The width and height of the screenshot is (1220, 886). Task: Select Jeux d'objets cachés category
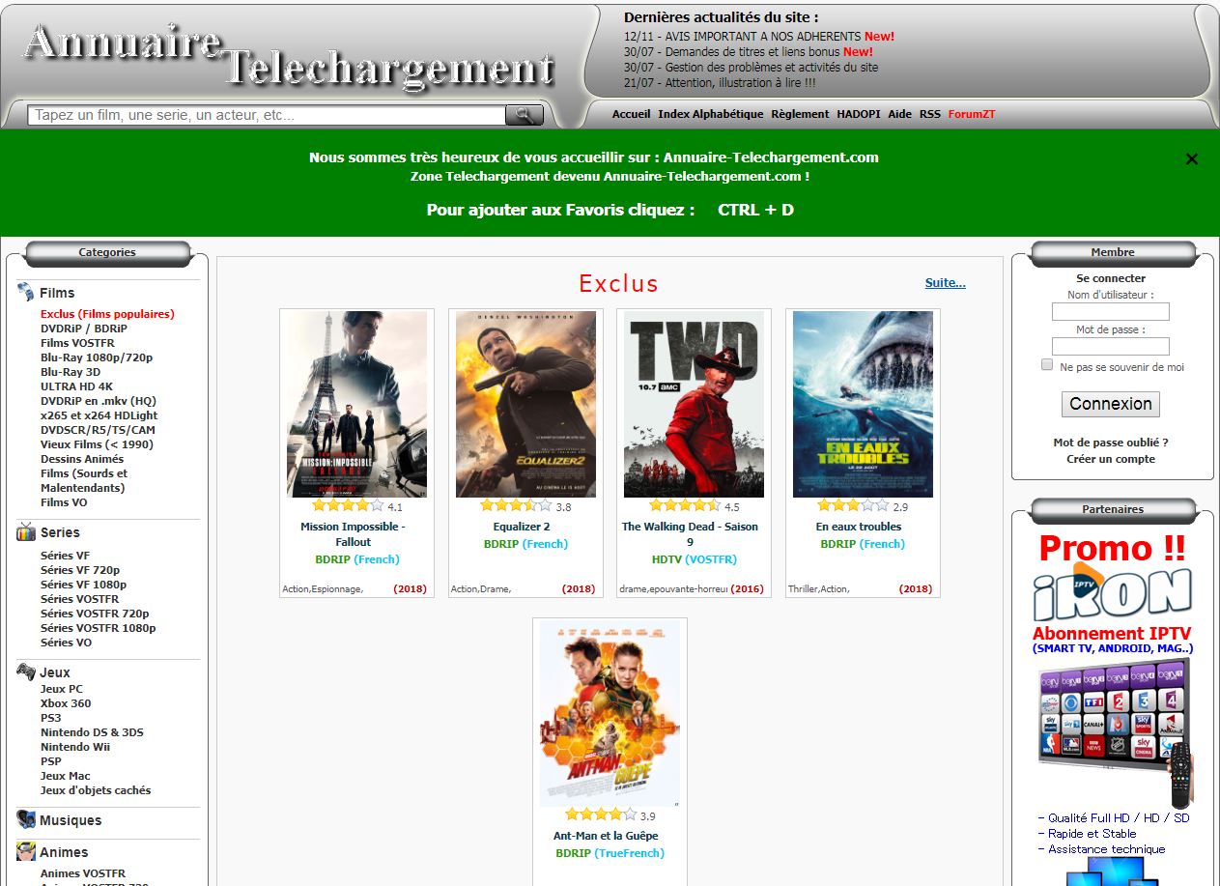96,790
